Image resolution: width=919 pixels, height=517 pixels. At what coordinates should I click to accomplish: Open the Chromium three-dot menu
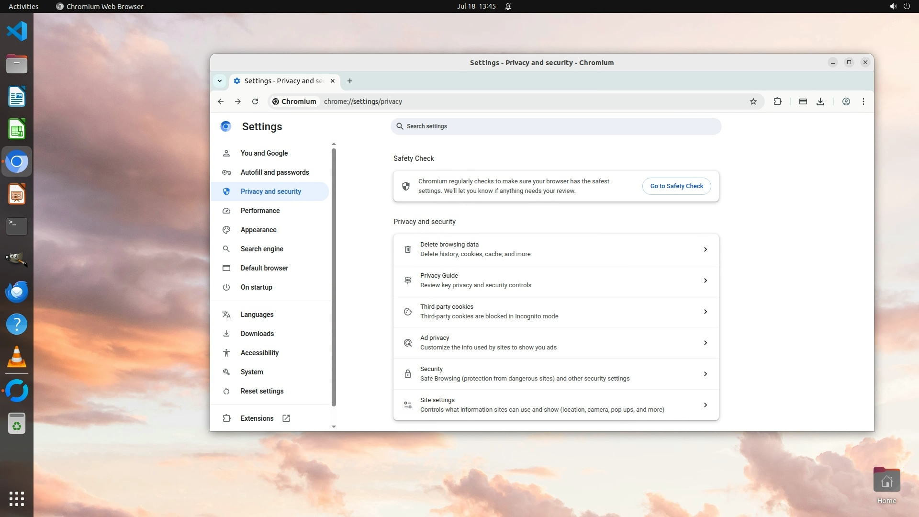[863, 101]
